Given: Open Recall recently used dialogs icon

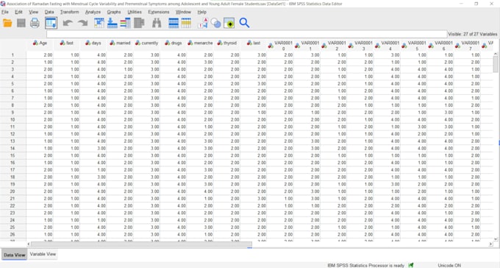Looking at the screenshot, I should coord(51,23).
